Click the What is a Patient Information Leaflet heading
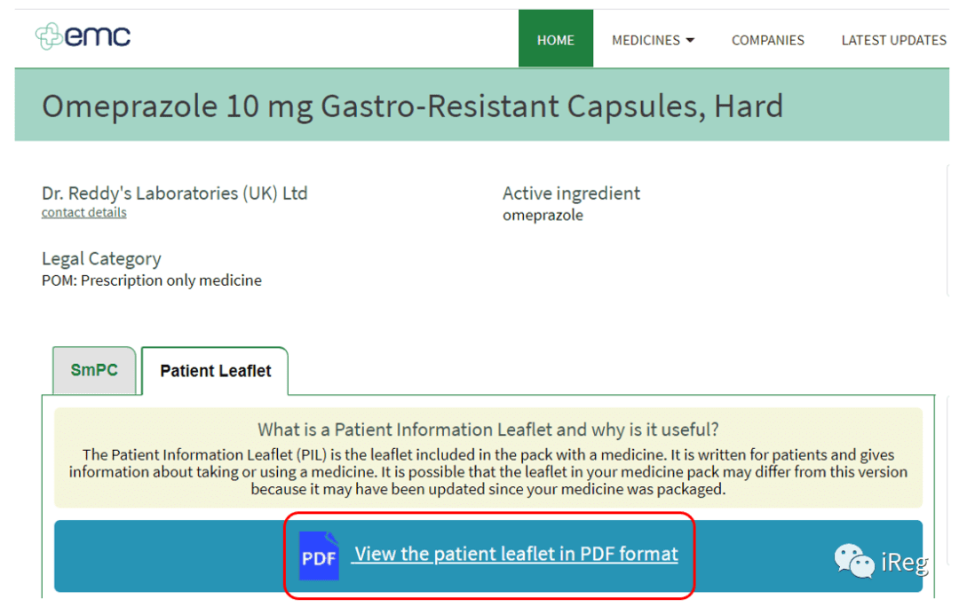The width and height of the screenshot is (959, 607). 488,430
